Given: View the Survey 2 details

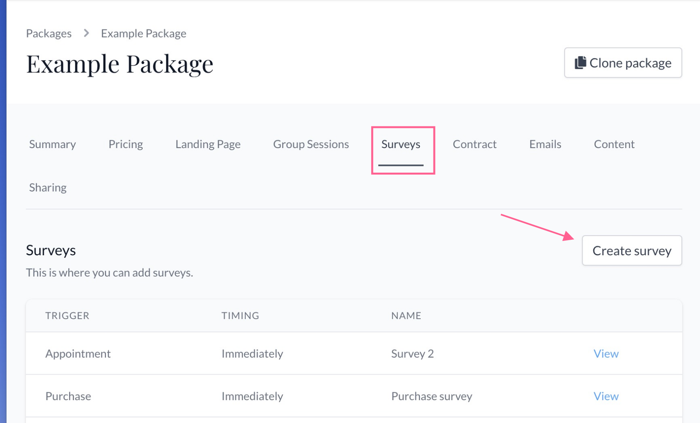Looking at the screenshot, I should 606,353.
